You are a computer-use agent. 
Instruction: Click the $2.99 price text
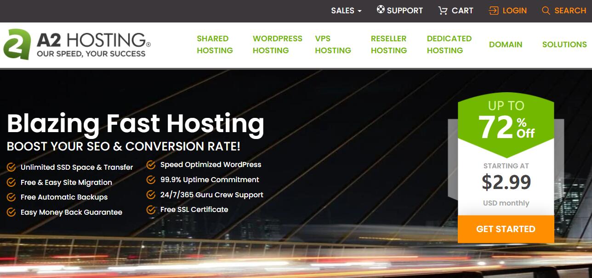click(x=506, y=183)
